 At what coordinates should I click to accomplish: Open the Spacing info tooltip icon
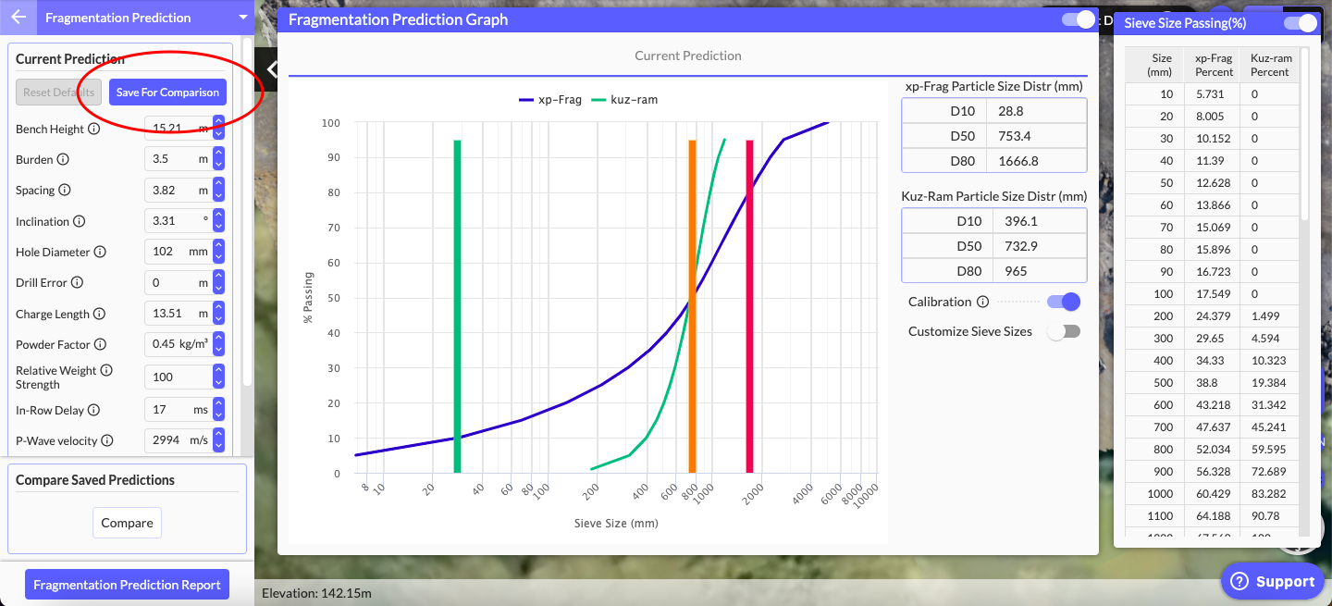(65, 190)
